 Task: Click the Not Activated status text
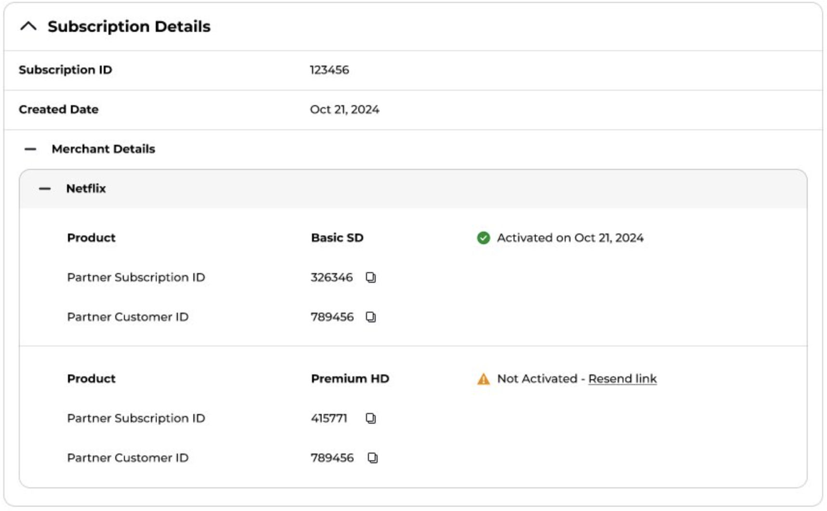(x=537, y=379)
